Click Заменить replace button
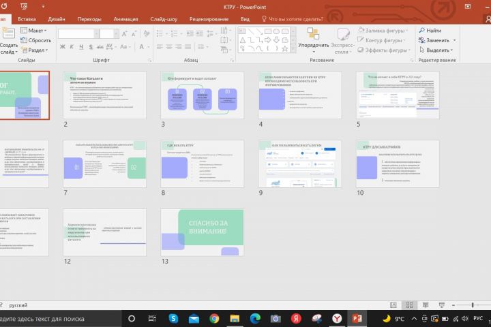Screen dimensions: 491x327 [x=437, y=40]
